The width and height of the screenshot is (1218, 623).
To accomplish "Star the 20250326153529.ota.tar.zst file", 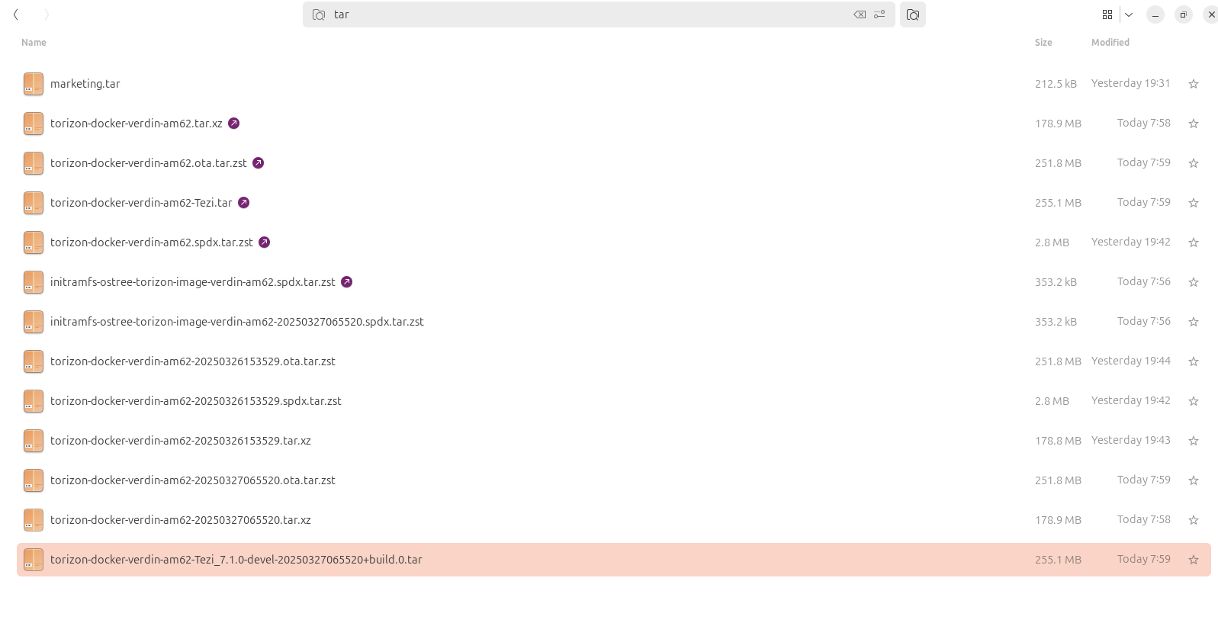I will pyautogui.click(x=1194, y=361).
